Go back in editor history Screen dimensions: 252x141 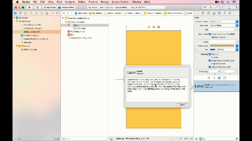[68, 13]
